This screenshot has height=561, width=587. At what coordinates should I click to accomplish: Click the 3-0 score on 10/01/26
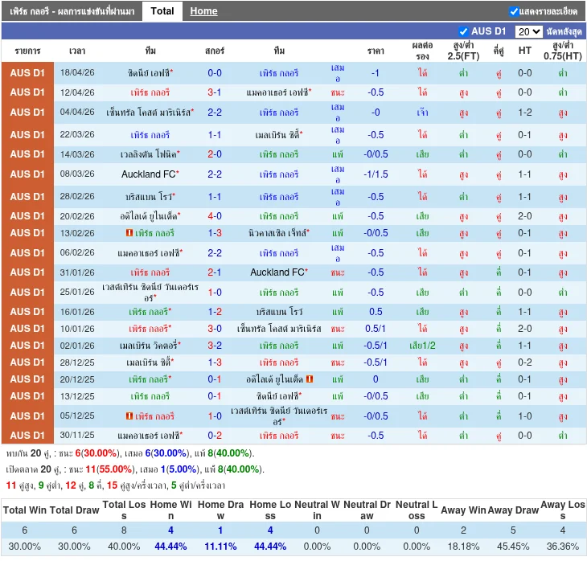[215, 329]
